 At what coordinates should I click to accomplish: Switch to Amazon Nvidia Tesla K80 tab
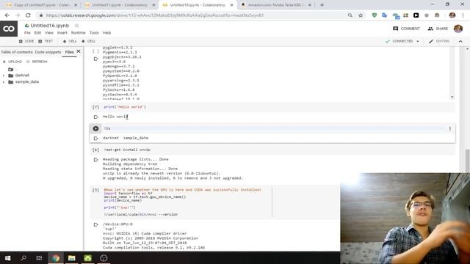pyautogui.click(x=276, y=5)
